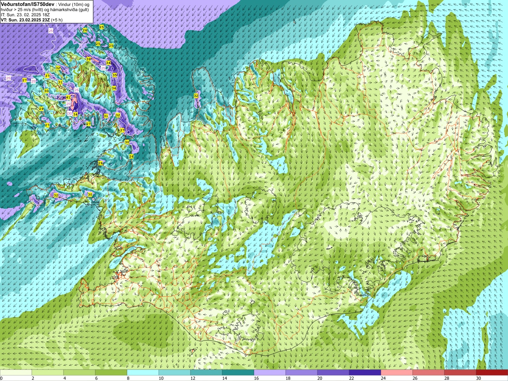The image size is (508, 381).
Task: Click the '24' legend scale number
Action: click(x=383, y=378)
